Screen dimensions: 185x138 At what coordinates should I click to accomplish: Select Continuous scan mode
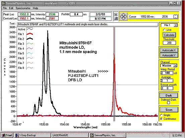162,119
